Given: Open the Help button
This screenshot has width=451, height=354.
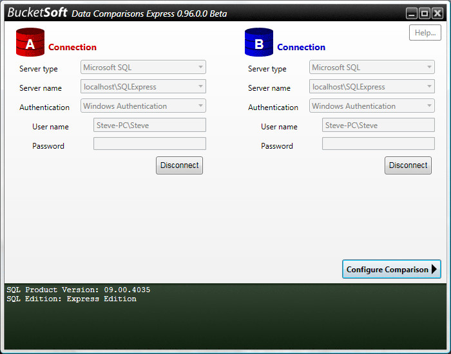Looking at the screenshot, I should coord(425,33).
